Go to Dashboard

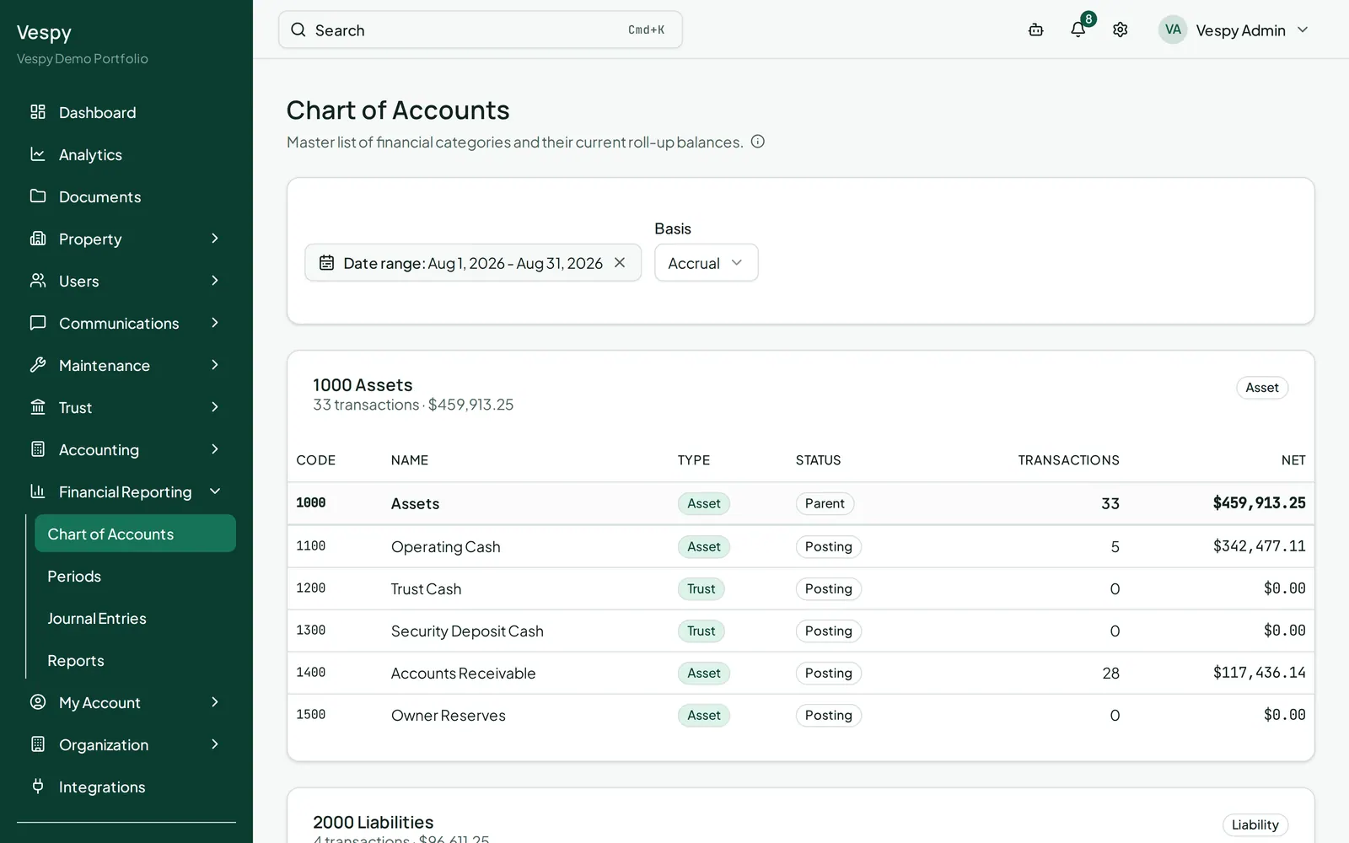tap(126, 112)
